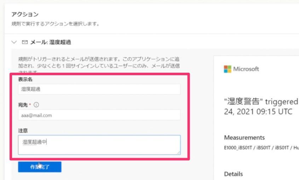299x180 pixels.
Task: Click the 規則で実行するアクションを選択します description
Action: (x=55, y=24)
